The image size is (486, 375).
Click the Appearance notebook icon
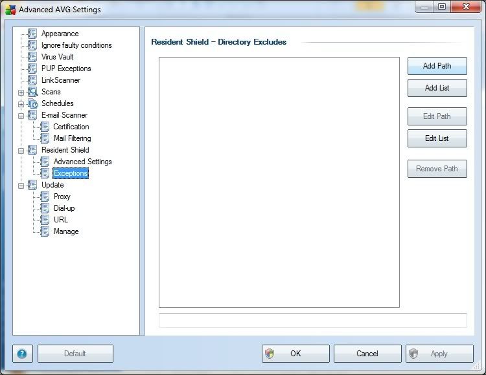[32, 34]
